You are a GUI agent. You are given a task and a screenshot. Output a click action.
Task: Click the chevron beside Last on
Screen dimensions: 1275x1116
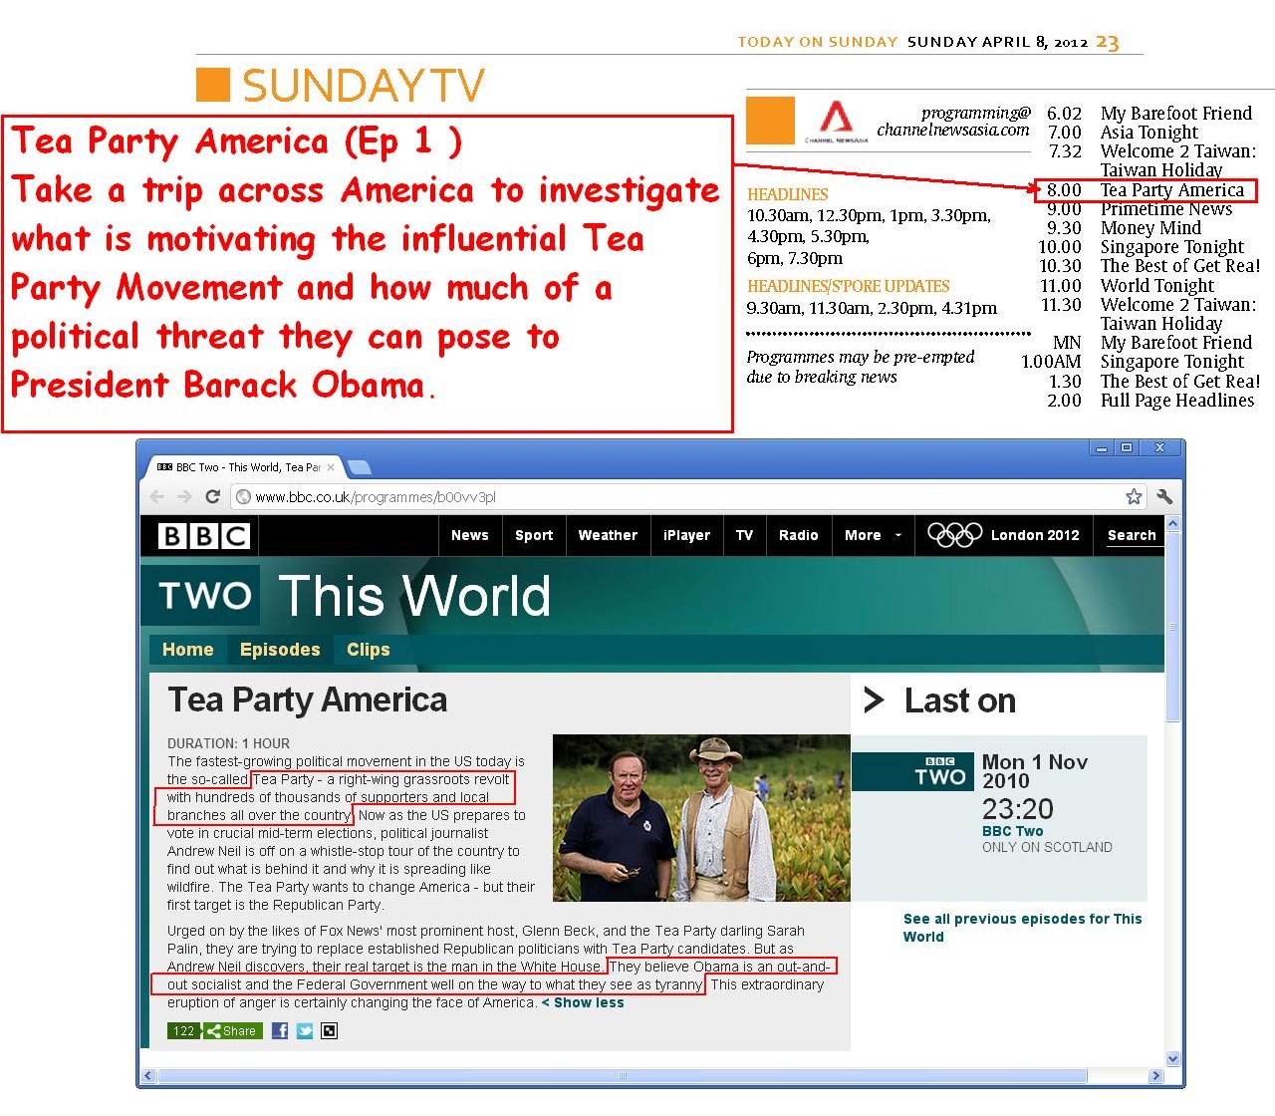tap(874, 700)
